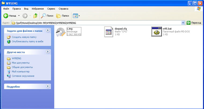This screenshot has height=109, width=204.
Task: Go up one folder level icon
Action: (x=35, y=16)
